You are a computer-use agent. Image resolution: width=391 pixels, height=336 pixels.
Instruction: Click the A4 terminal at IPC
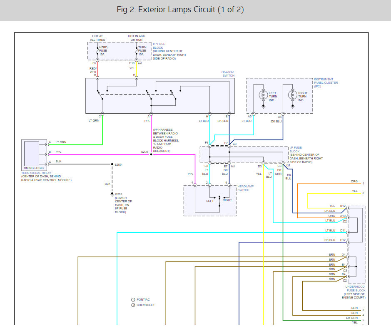click(280, 117)
